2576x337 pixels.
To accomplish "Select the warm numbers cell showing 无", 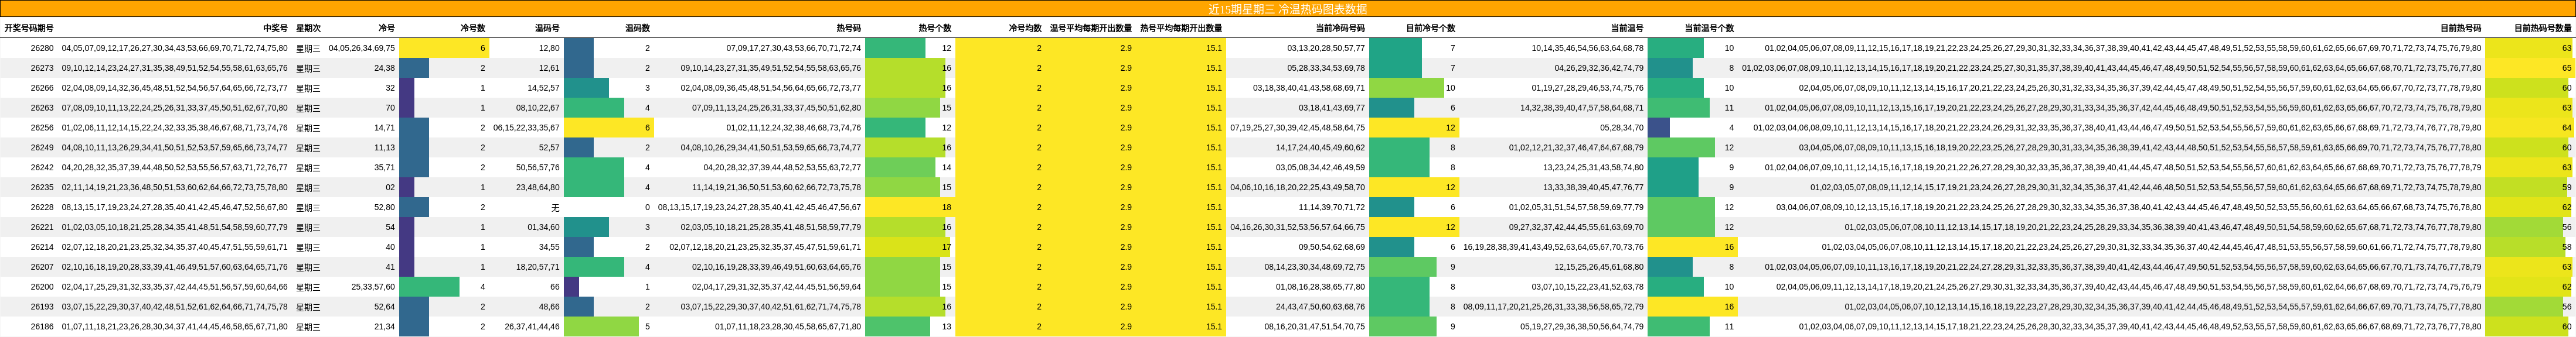I will pos(555,207).
